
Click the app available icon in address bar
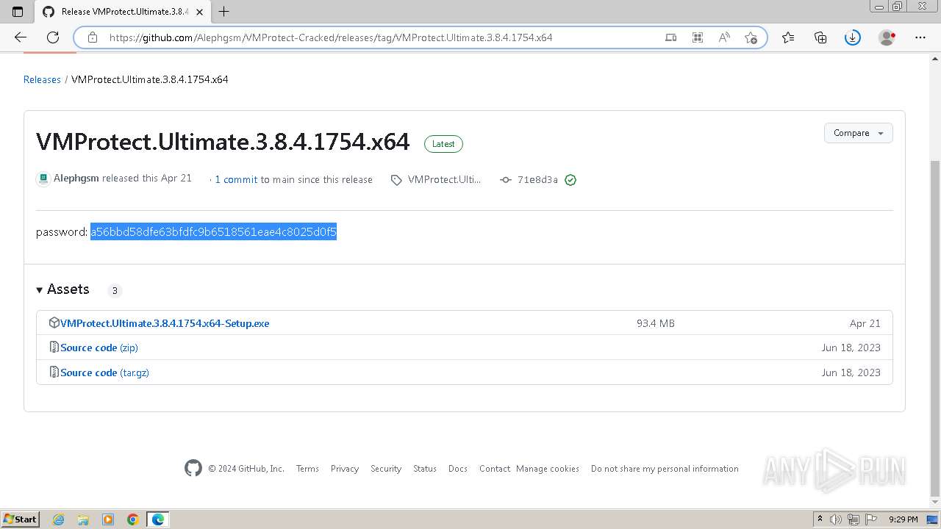click(x=670, y=37)
